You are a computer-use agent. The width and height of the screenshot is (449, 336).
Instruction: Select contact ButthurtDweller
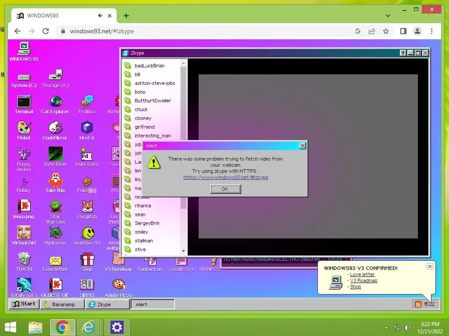click(152, 101)
